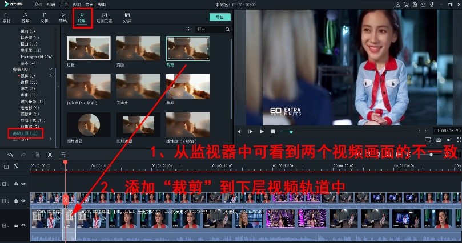Viewport: 462px width, 243px height.
Task: Toggle lock on track 2
Action: pos(16,201)
